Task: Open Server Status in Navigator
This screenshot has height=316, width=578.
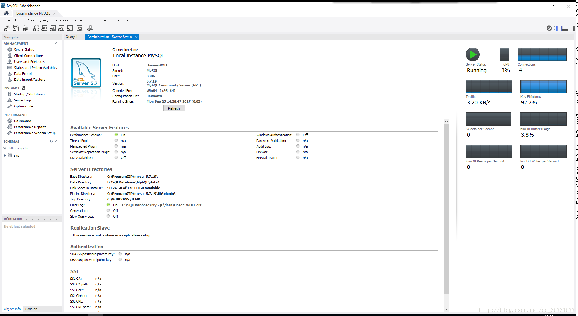Action: pyautogui.click(x=24, y=50)
